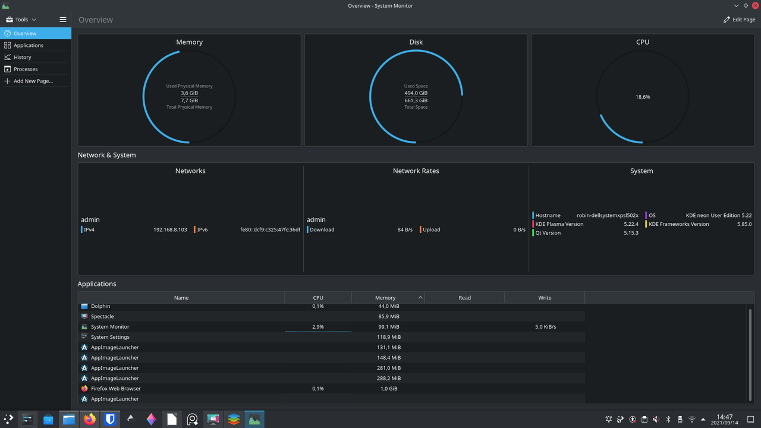Click the IPv6 address value
Viewport: 761px width, 428px height.
click(270, 229)
